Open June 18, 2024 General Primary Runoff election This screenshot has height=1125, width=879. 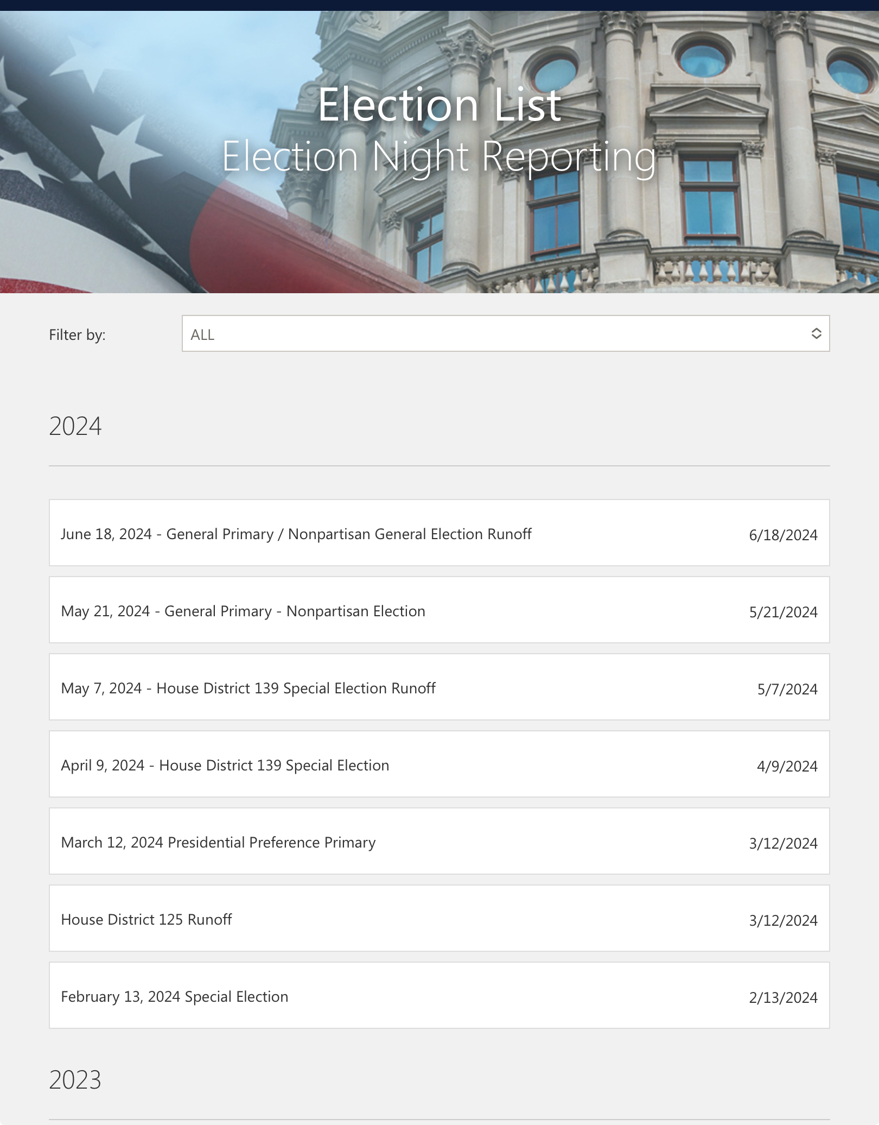pyautogui.click(x=439, y=533)
